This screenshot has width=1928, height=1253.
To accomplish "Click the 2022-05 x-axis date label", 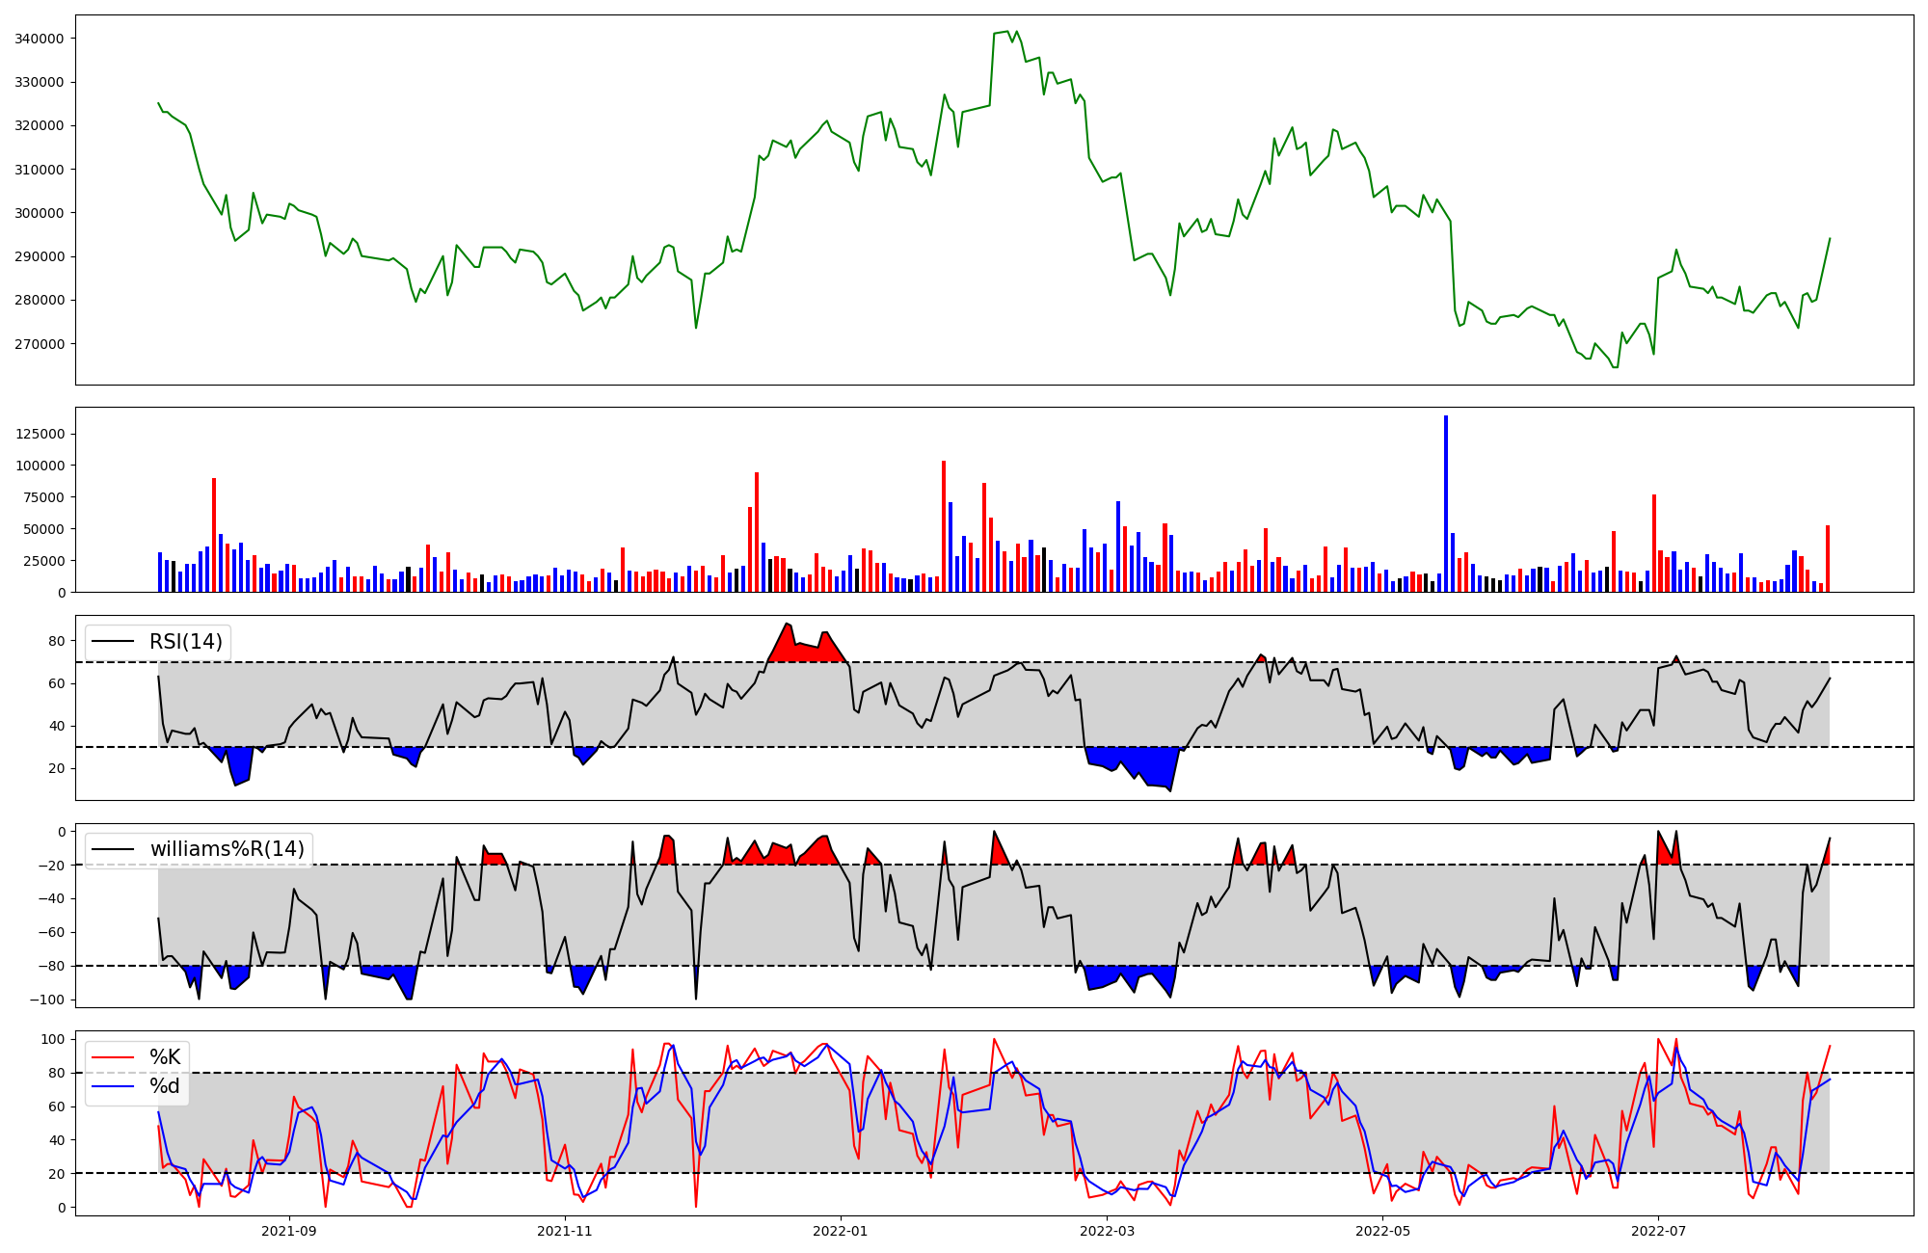I will [x=1382, y=1231].
